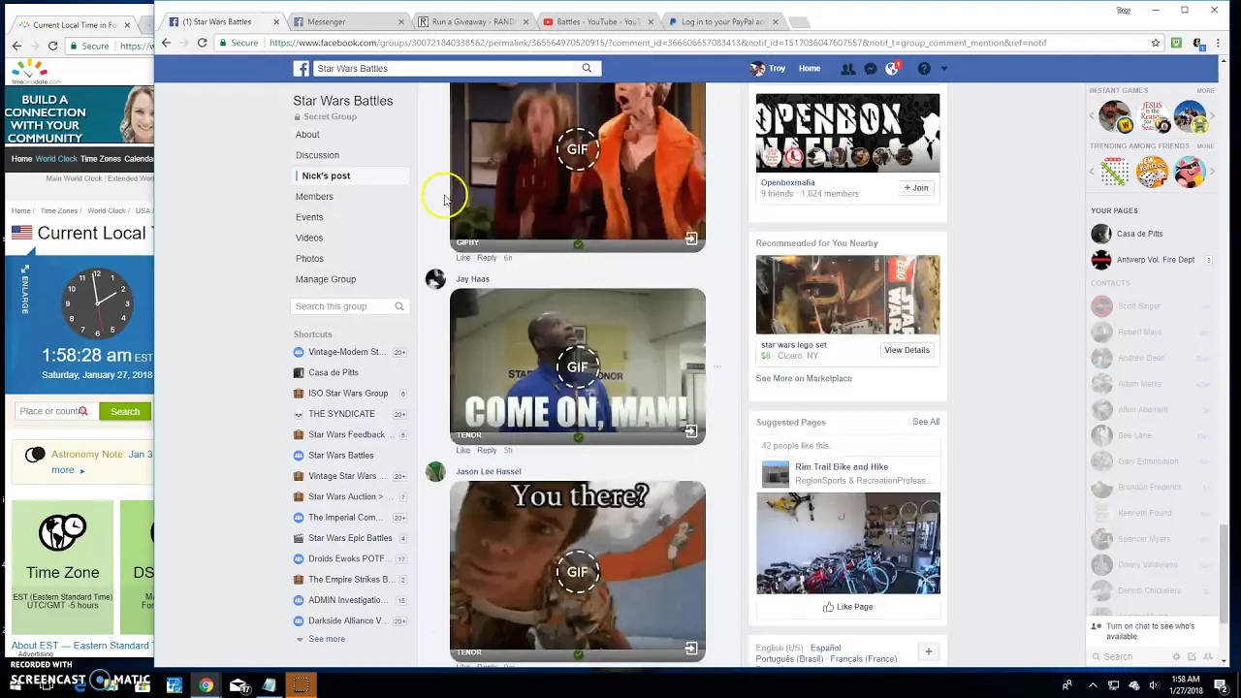Viewport: 1241px width, 698px height.
Task: Click Jay Haas's profile picture
Action: click(435, 279)
